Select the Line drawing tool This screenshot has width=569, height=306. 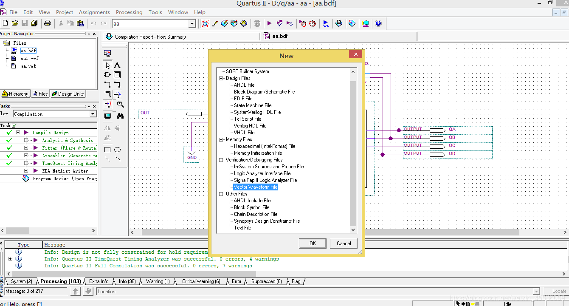tap(107, 160)
